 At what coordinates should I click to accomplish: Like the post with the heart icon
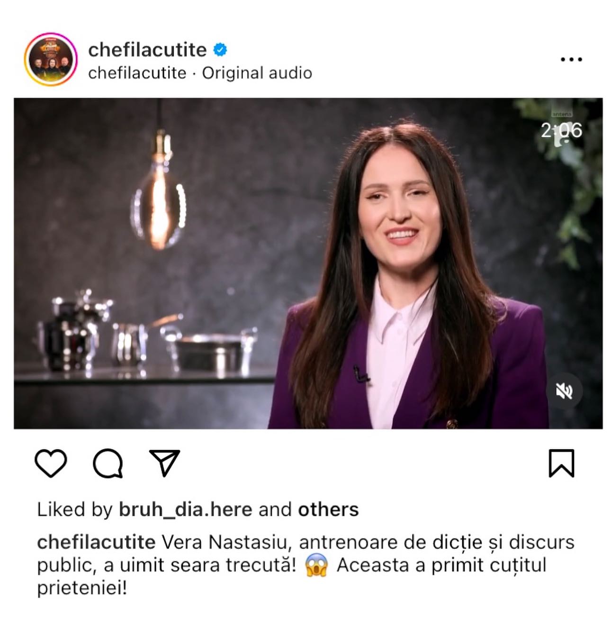pos(51,463)
